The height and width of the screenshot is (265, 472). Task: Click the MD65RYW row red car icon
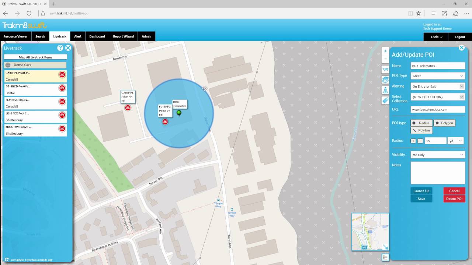tap(62, 128)
